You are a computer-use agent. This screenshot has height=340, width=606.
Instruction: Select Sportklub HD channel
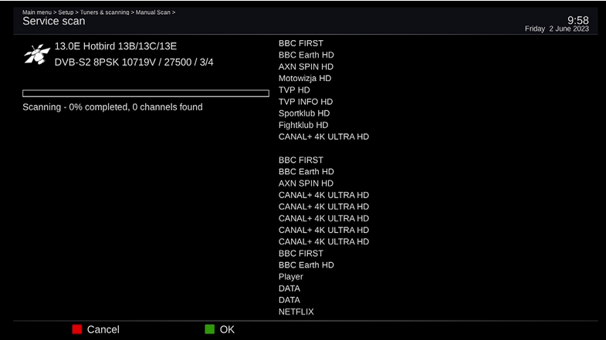[x=304, y=113]
